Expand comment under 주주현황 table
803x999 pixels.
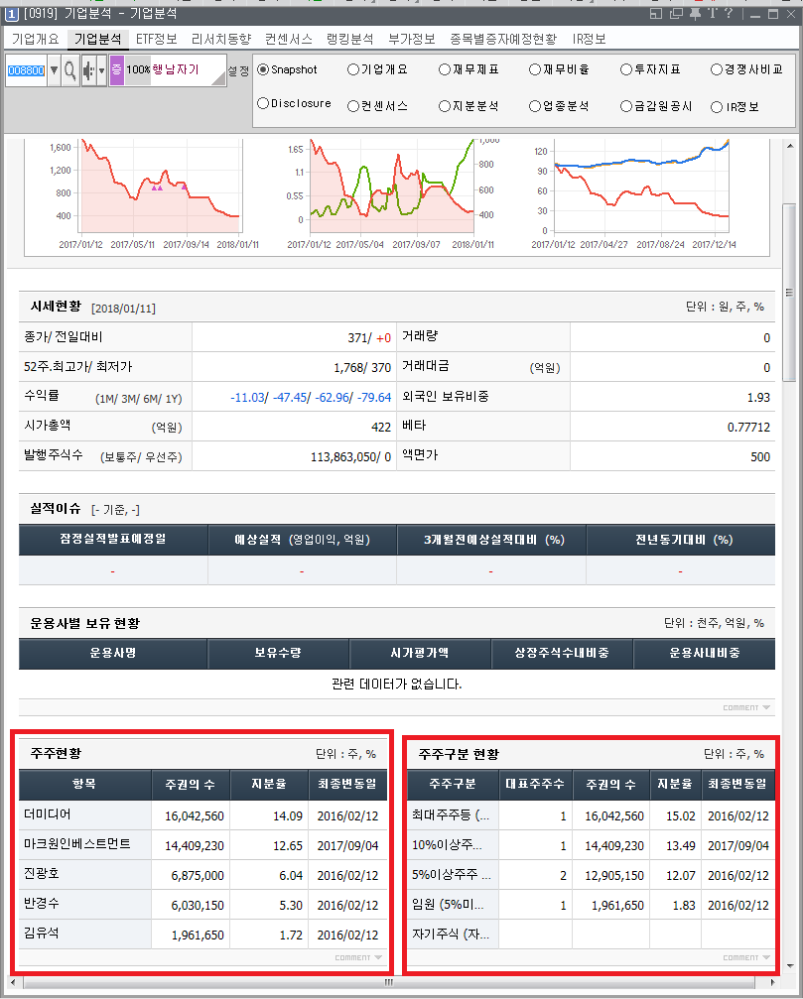click(x=358, y=957)
